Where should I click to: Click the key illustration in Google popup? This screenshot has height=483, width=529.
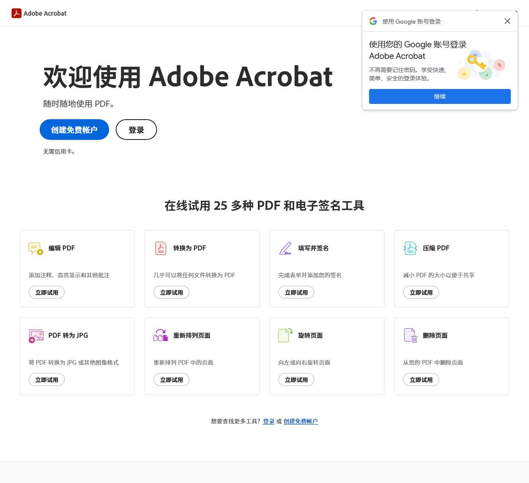pyautogui.click(x=481, y=65)
